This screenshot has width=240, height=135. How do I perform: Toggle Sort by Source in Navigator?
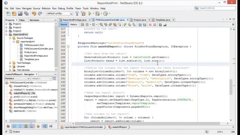51,126
